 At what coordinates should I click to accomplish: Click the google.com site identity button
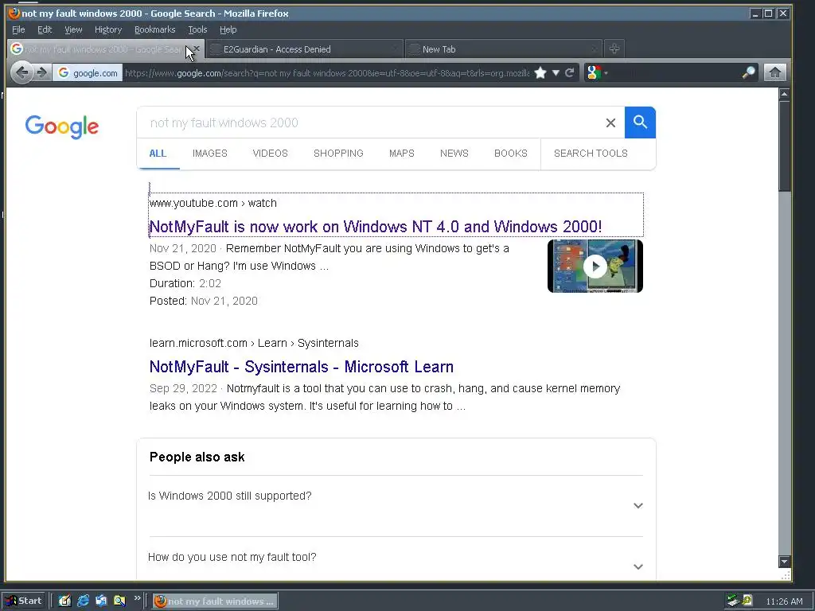click(88, 72)
